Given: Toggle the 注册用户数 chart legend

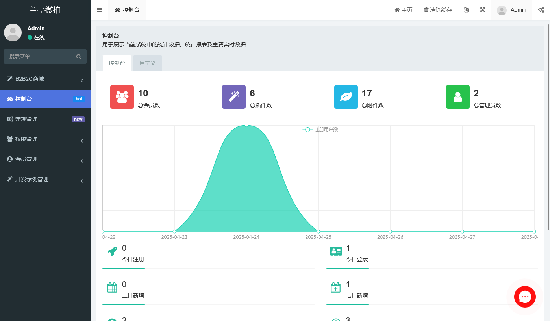Looking at the screenshot, I should [x=320, y=129].
